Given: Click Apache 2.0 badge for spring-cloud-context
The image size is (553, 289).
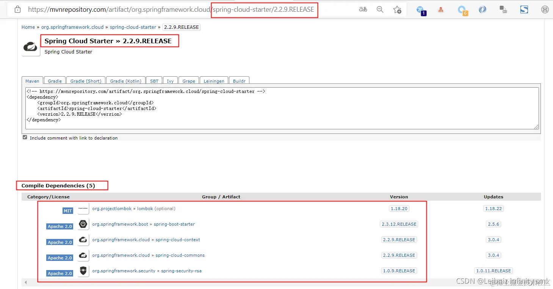Looking at the screenshot, I should pyautogui.click(x=60, y=242).
